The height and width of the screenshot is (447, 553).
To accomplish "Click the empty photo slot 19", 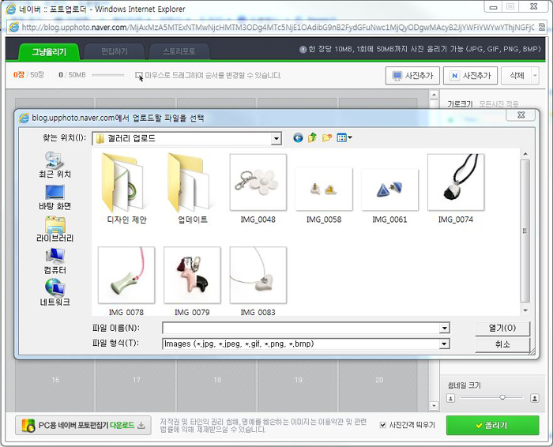I will click(298, 386).
